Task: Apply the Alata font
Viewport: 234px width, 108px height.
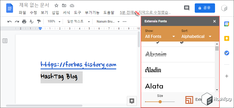Action: tap(178, 85)
